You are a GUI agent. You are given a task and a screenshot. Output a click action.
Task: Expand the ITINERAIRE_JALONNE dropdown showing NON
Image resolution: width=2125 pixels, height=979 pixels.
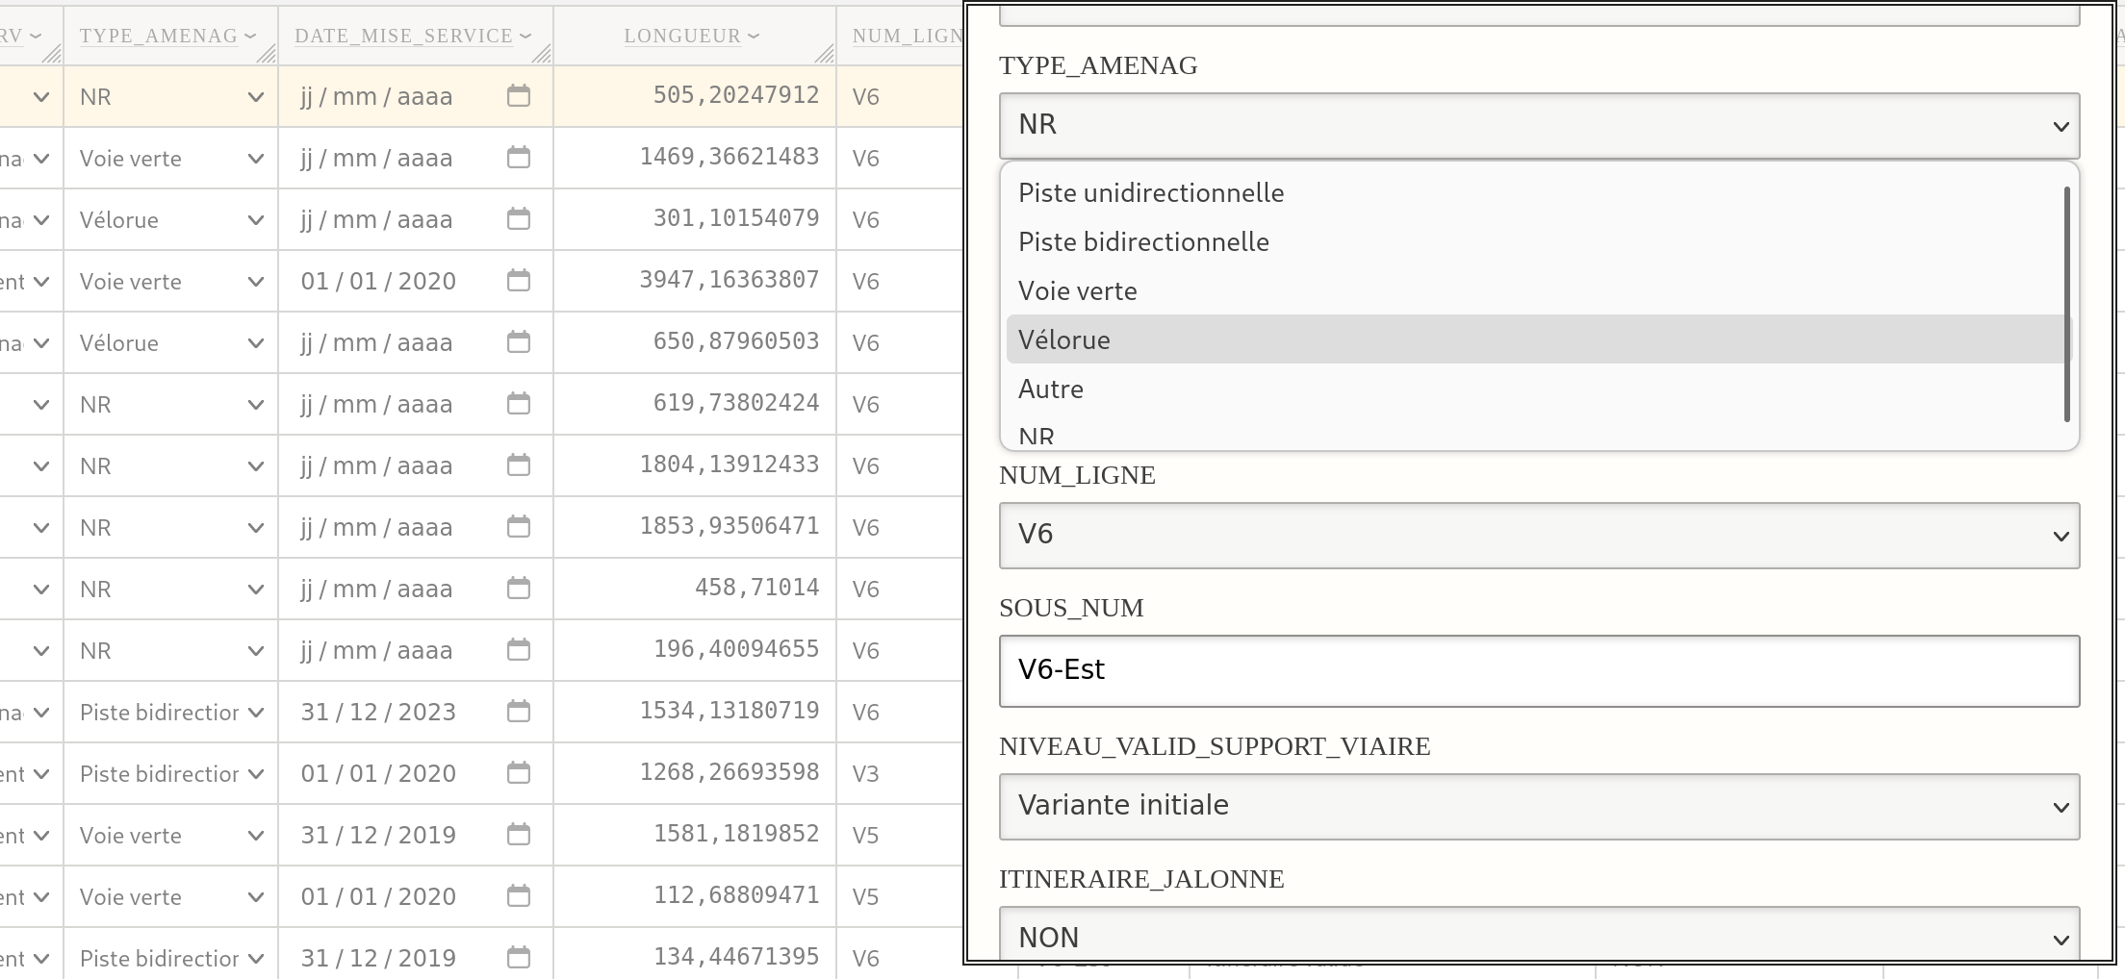click(x=1538, y=937)
